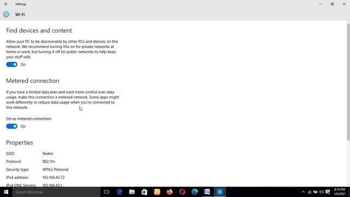Open the taskbar app left of Settings
The width and height of the screenshot is (350, 197).
click(x=207, y=192)
